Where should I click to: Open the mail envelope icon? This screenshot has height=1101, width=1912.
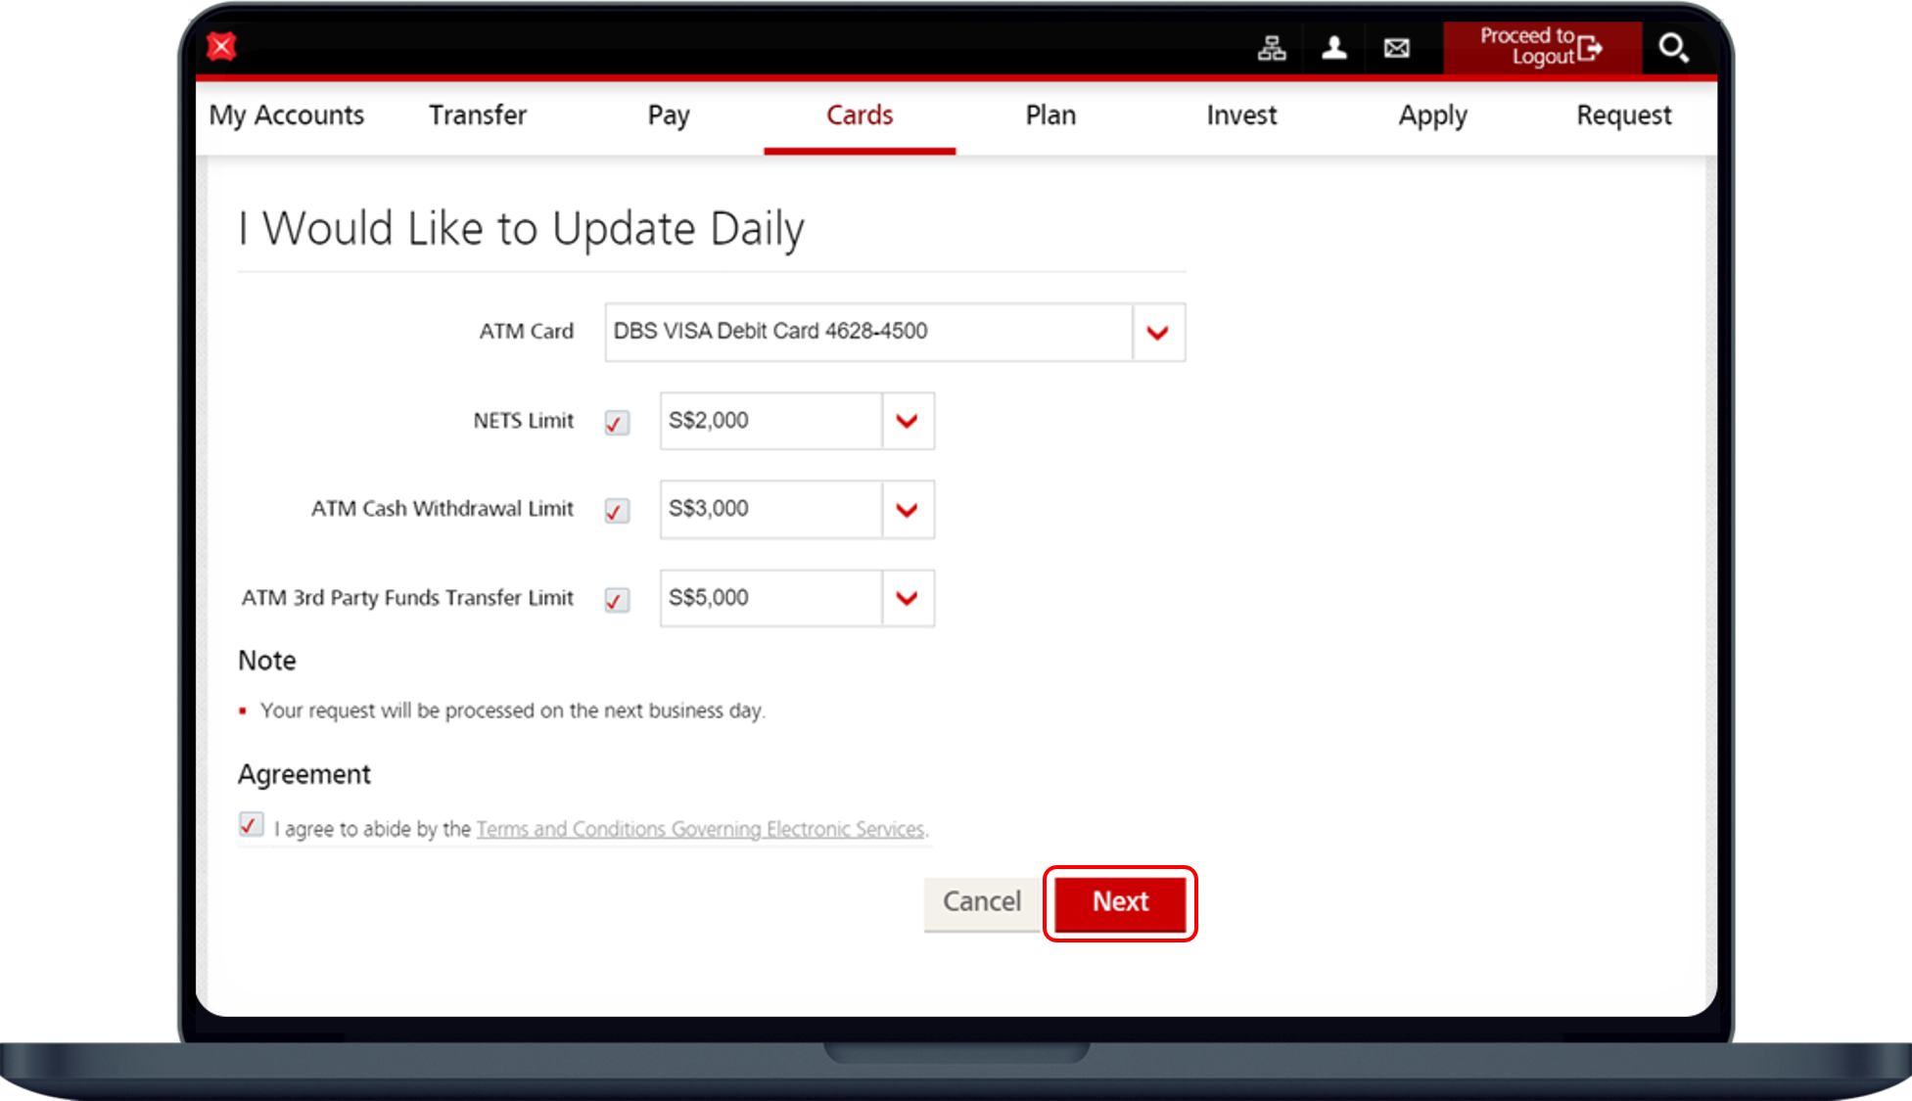[x=1396, y=48]
